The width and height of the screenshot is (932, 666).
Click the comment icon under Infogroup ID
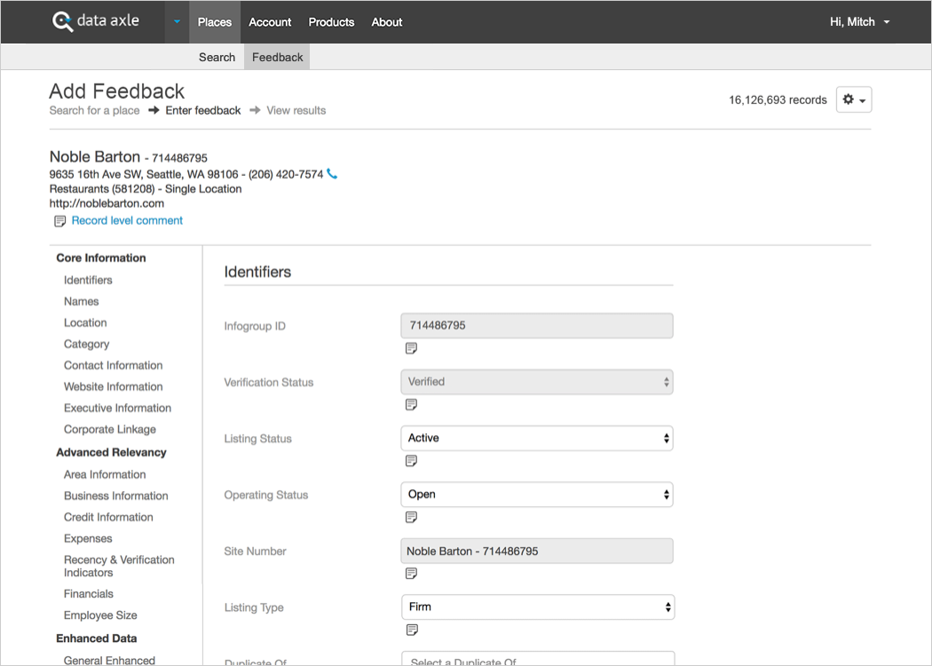[411, 349]
